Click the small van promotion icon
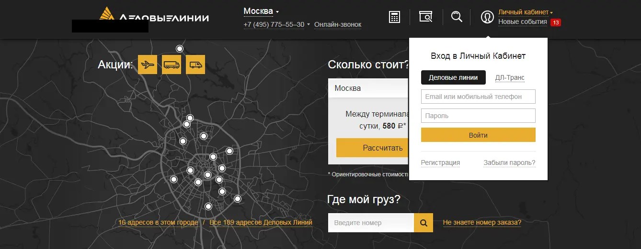Image resolution: width=641 pixels, height=249 pixels. point(195,65)
